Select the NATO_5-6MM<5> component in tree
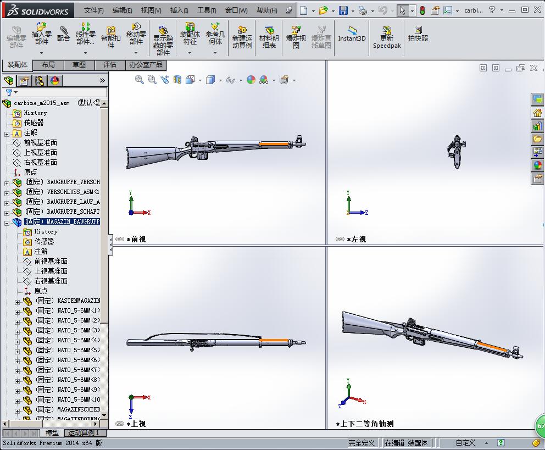Viewport: 545px width, 450px height. click(68, 350)
